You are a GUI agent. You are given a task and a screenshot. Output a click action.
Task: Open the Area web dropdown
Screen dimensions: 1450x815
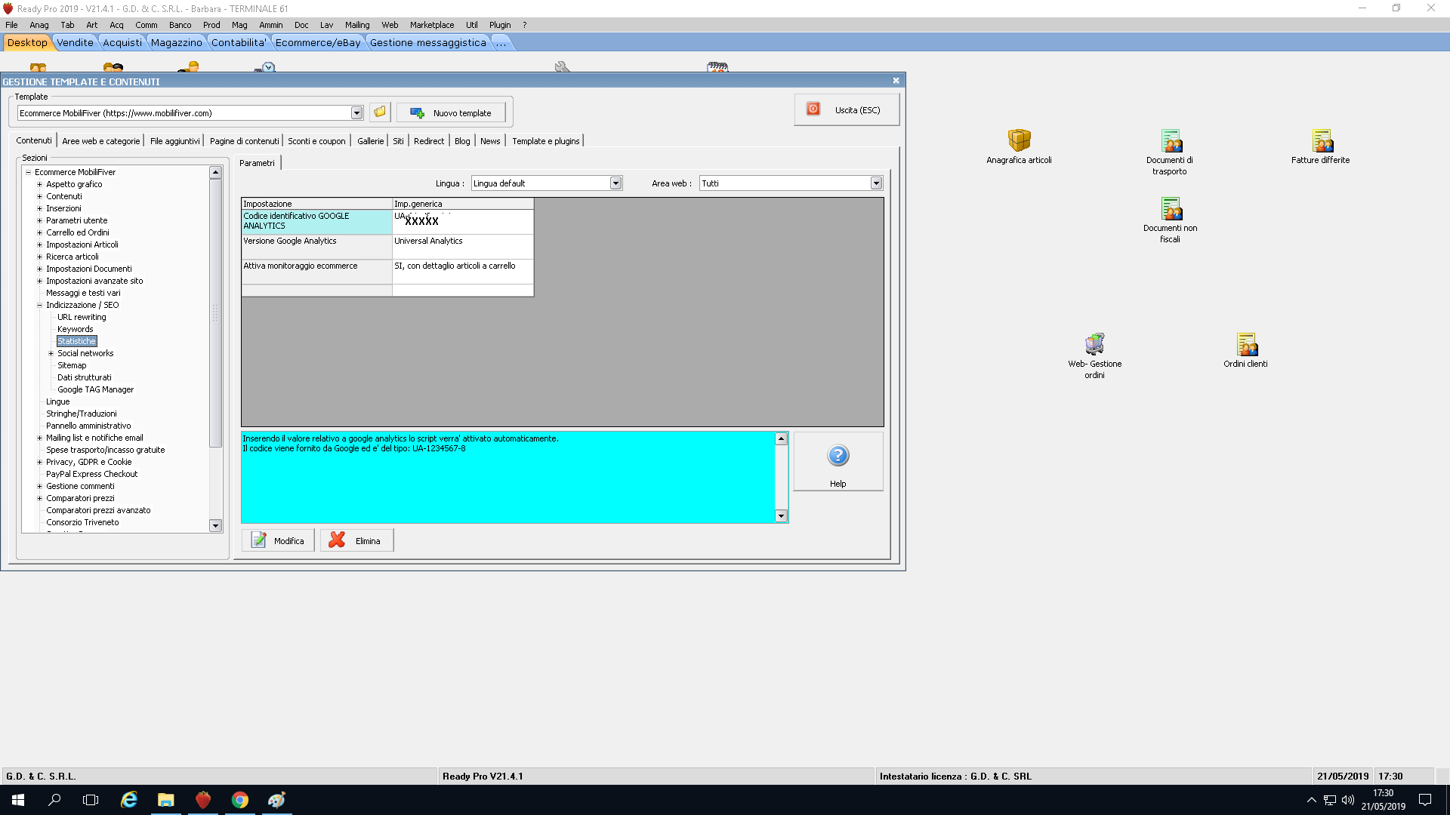[x=876, y=183]
